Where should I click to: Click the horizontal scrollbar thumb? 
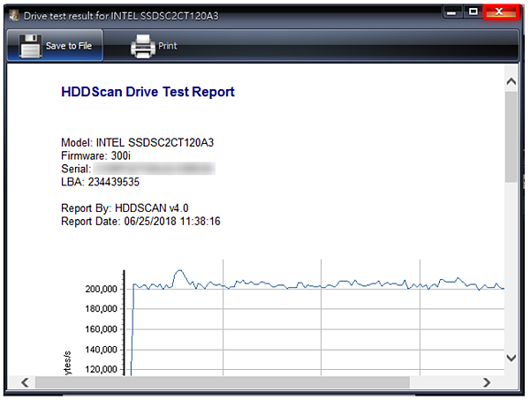[223, 382]
